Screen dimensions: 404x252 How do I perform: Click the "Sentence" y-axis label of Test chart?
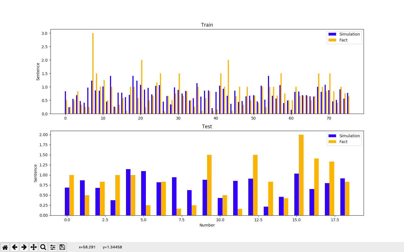(35, 173)
